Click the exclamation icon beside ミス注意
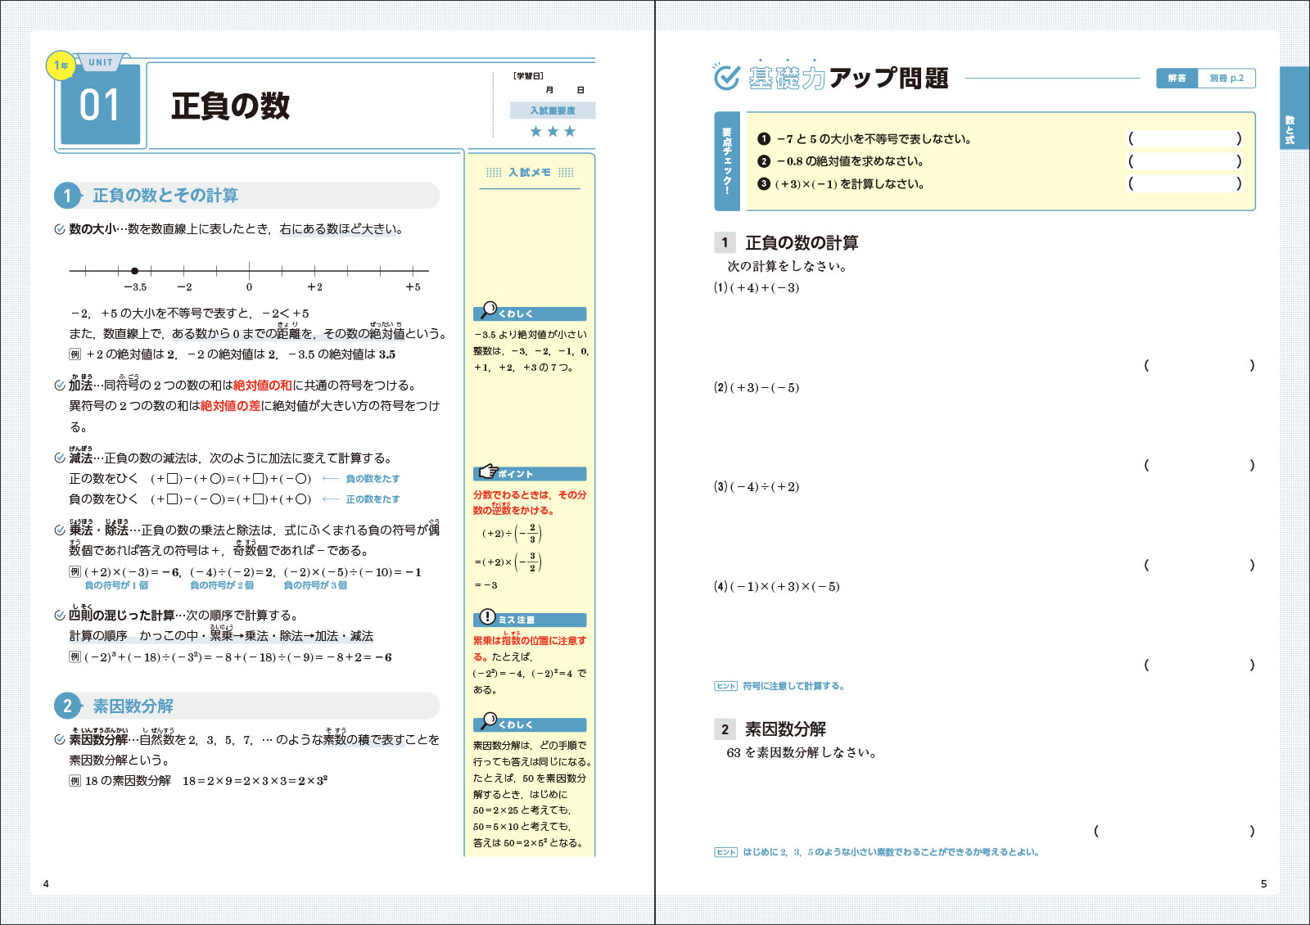This screenshot has height=925, width=1310. coord(487,616)
